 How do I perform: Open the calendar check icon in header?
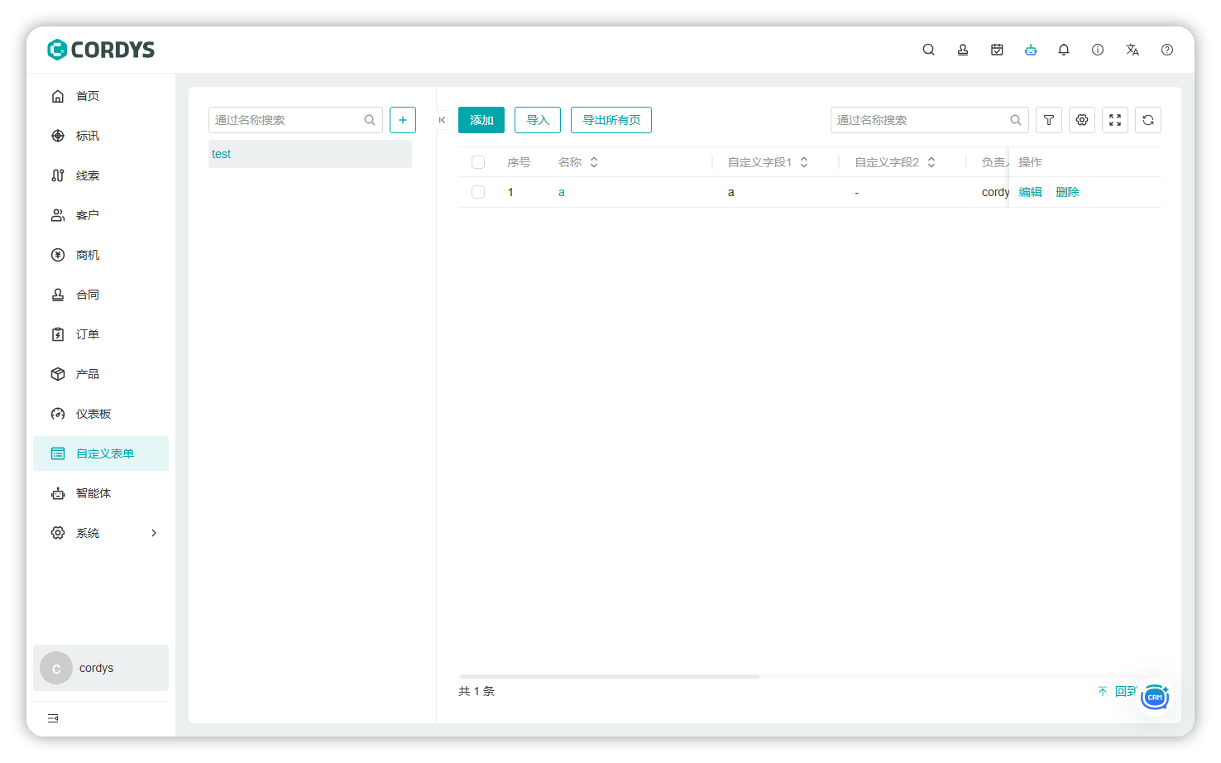[997, 50]
